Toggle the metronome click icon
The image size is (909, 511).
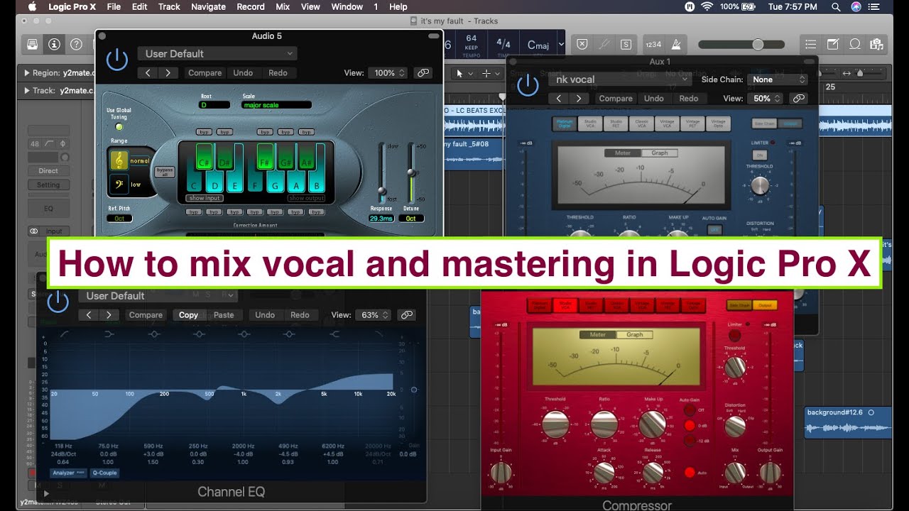pos(676,44)
